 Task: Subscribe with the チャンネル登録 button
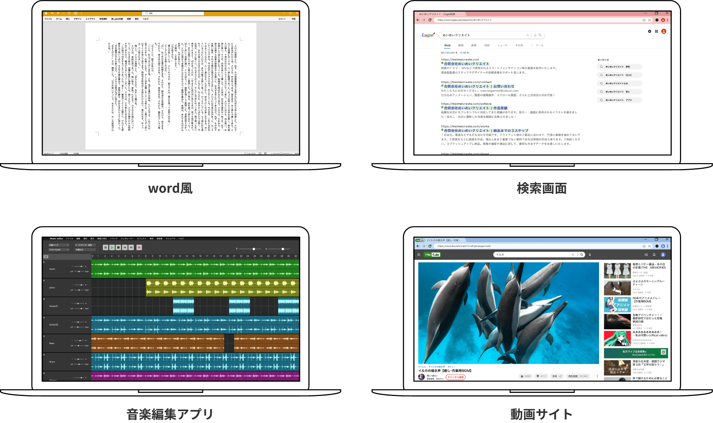point(455,377)
